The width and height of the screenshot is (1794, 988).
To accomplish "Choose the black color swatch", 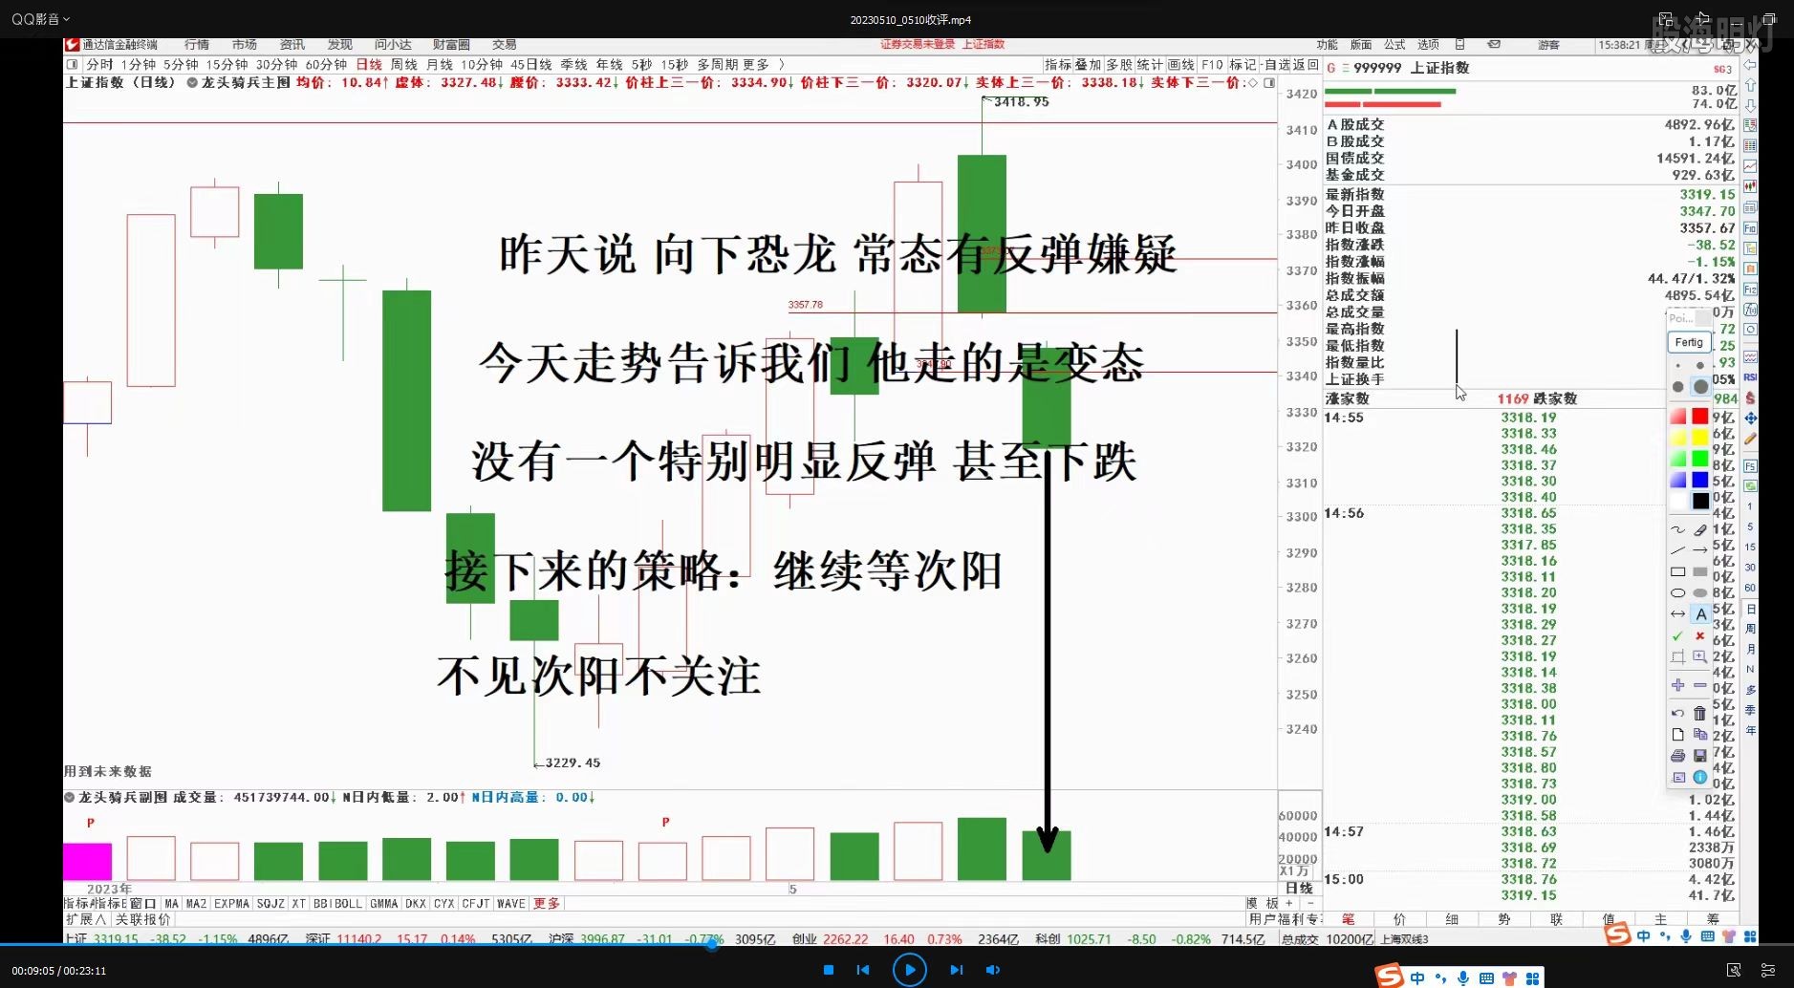I will 1700,501.
